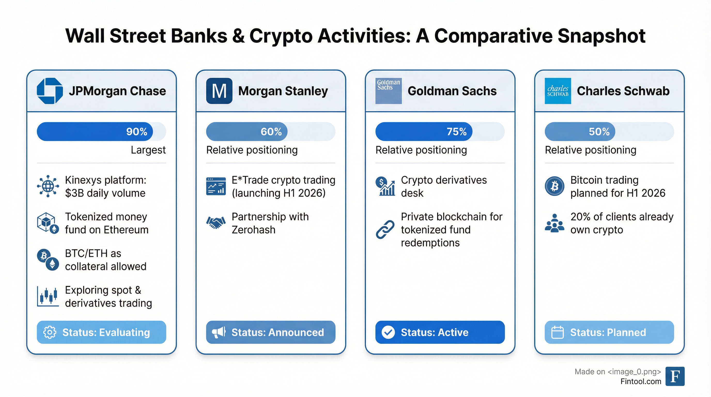Click the E*Trade trading dashboard icon

[216, 186]
